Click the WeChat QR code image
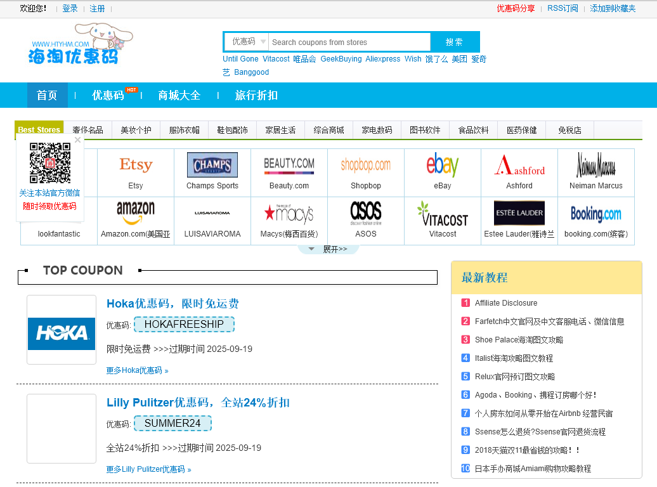 50,163
